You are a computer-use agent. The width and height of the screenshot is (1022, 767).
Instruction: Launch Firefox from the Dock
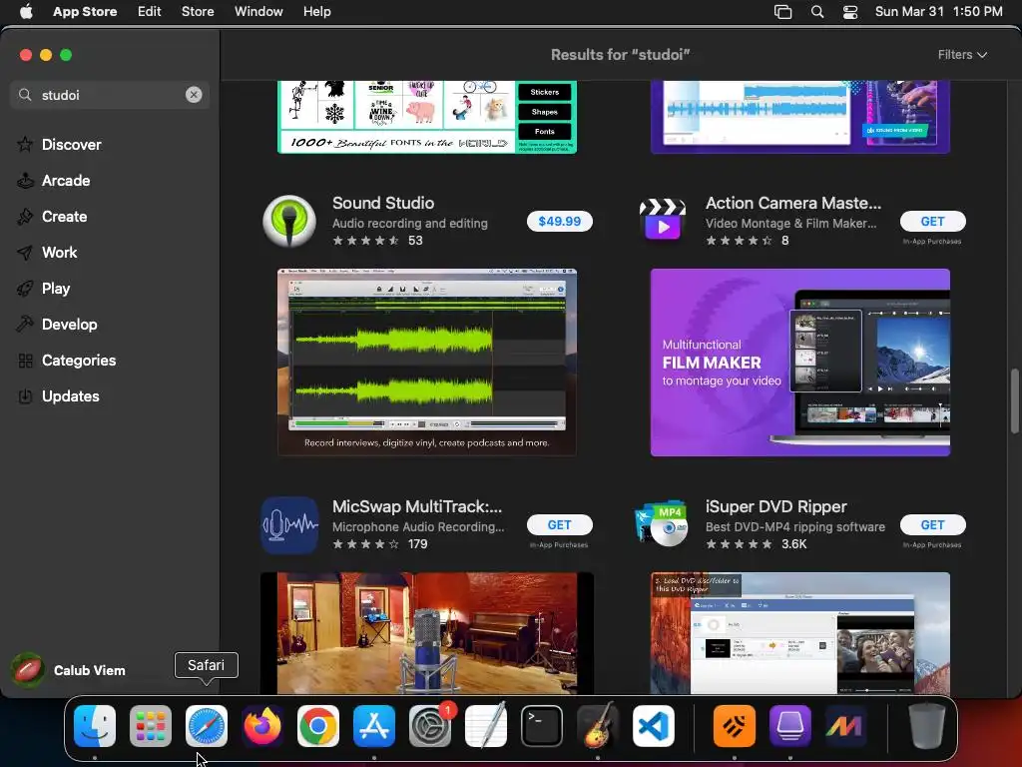(x=262, y=726)
